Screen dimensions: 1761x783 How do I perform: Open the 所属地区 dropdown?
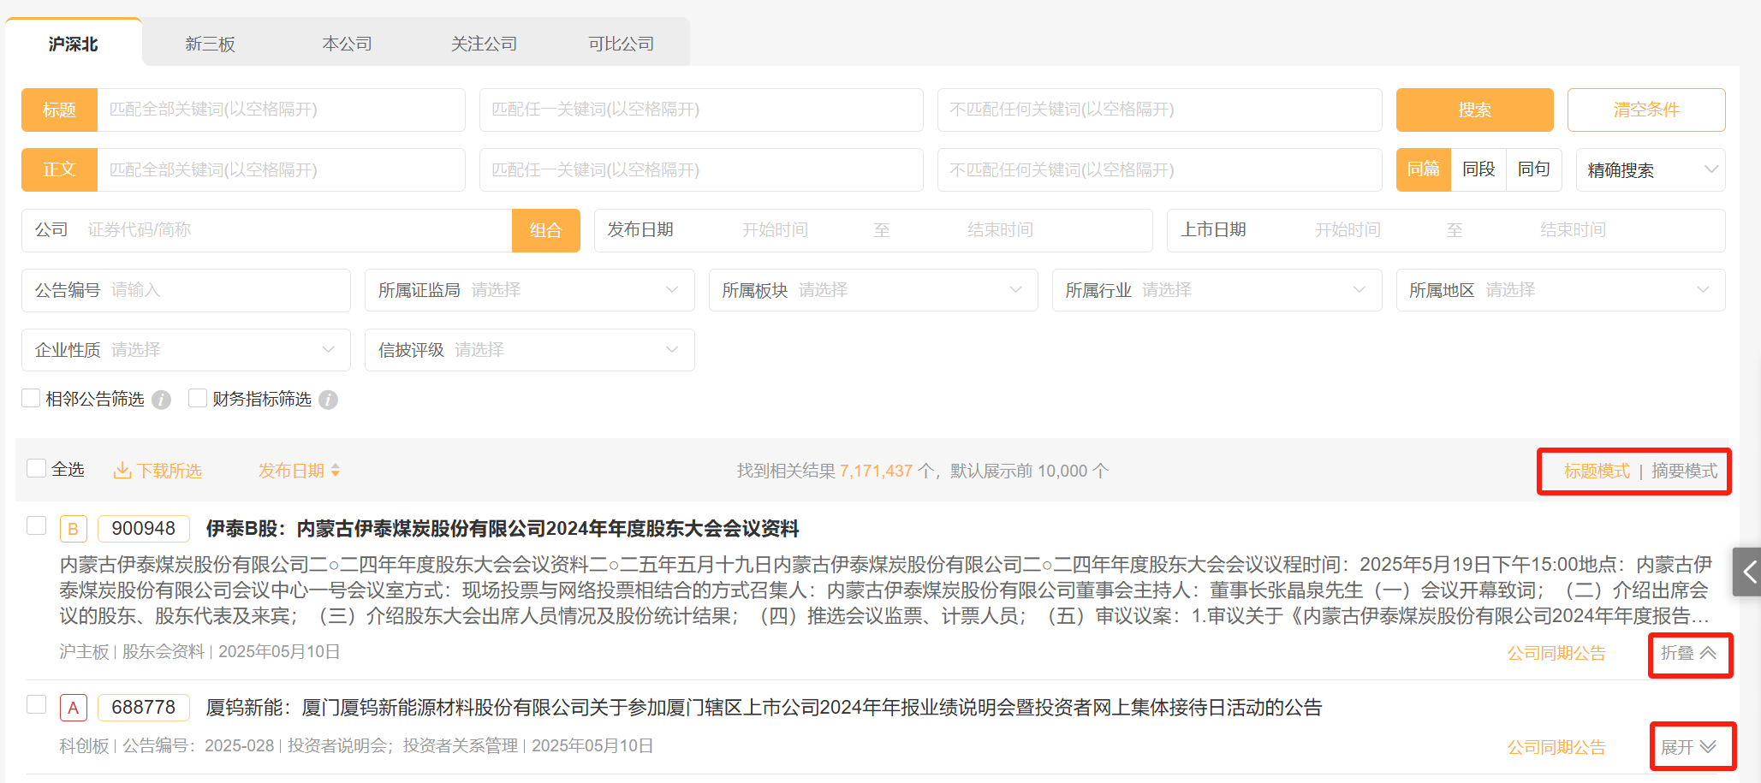[1561, 290]
